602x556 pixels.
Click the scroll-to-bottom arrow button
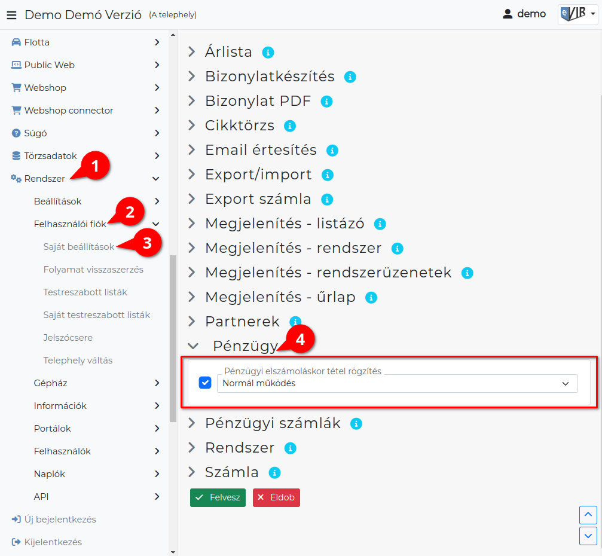point(588,536)
